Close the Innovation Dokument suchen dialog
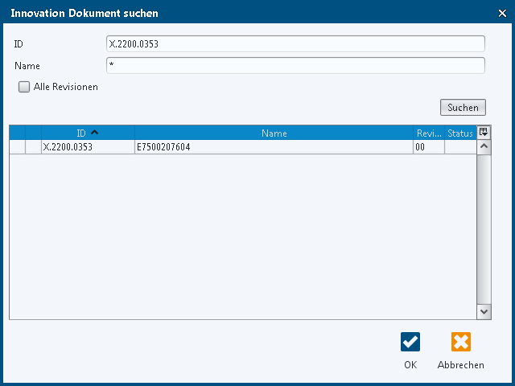The image size is (515, 386). pyautogui.click(x=502, y=12)
